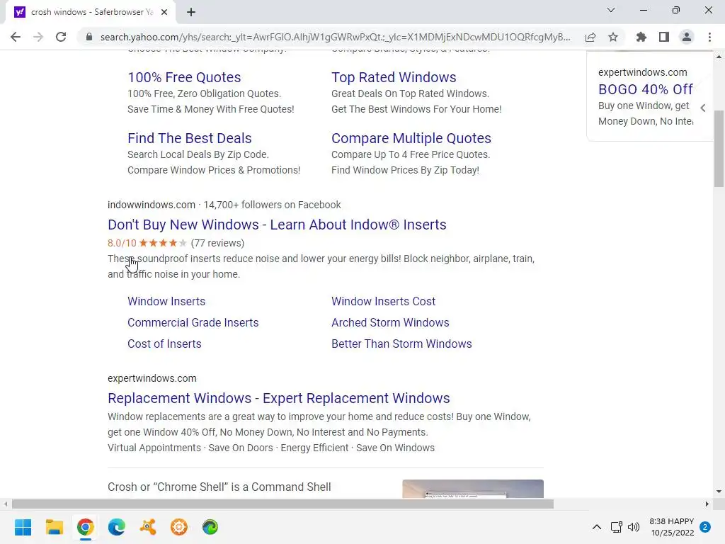The image size is (725, 544).
Task: Open the notification badge showing 2
Action: pos(705,527)
